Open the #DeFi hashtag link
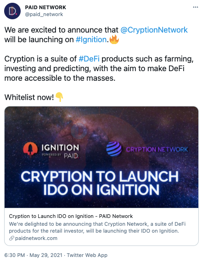 coord(89,59)
